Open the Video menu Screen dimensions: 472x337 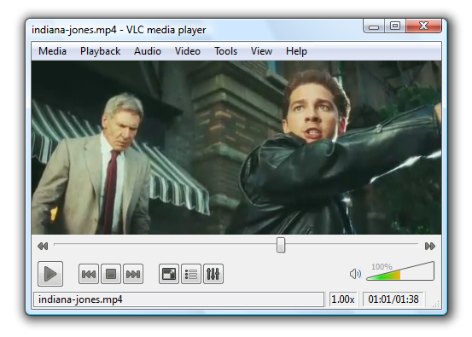[188, 51]
